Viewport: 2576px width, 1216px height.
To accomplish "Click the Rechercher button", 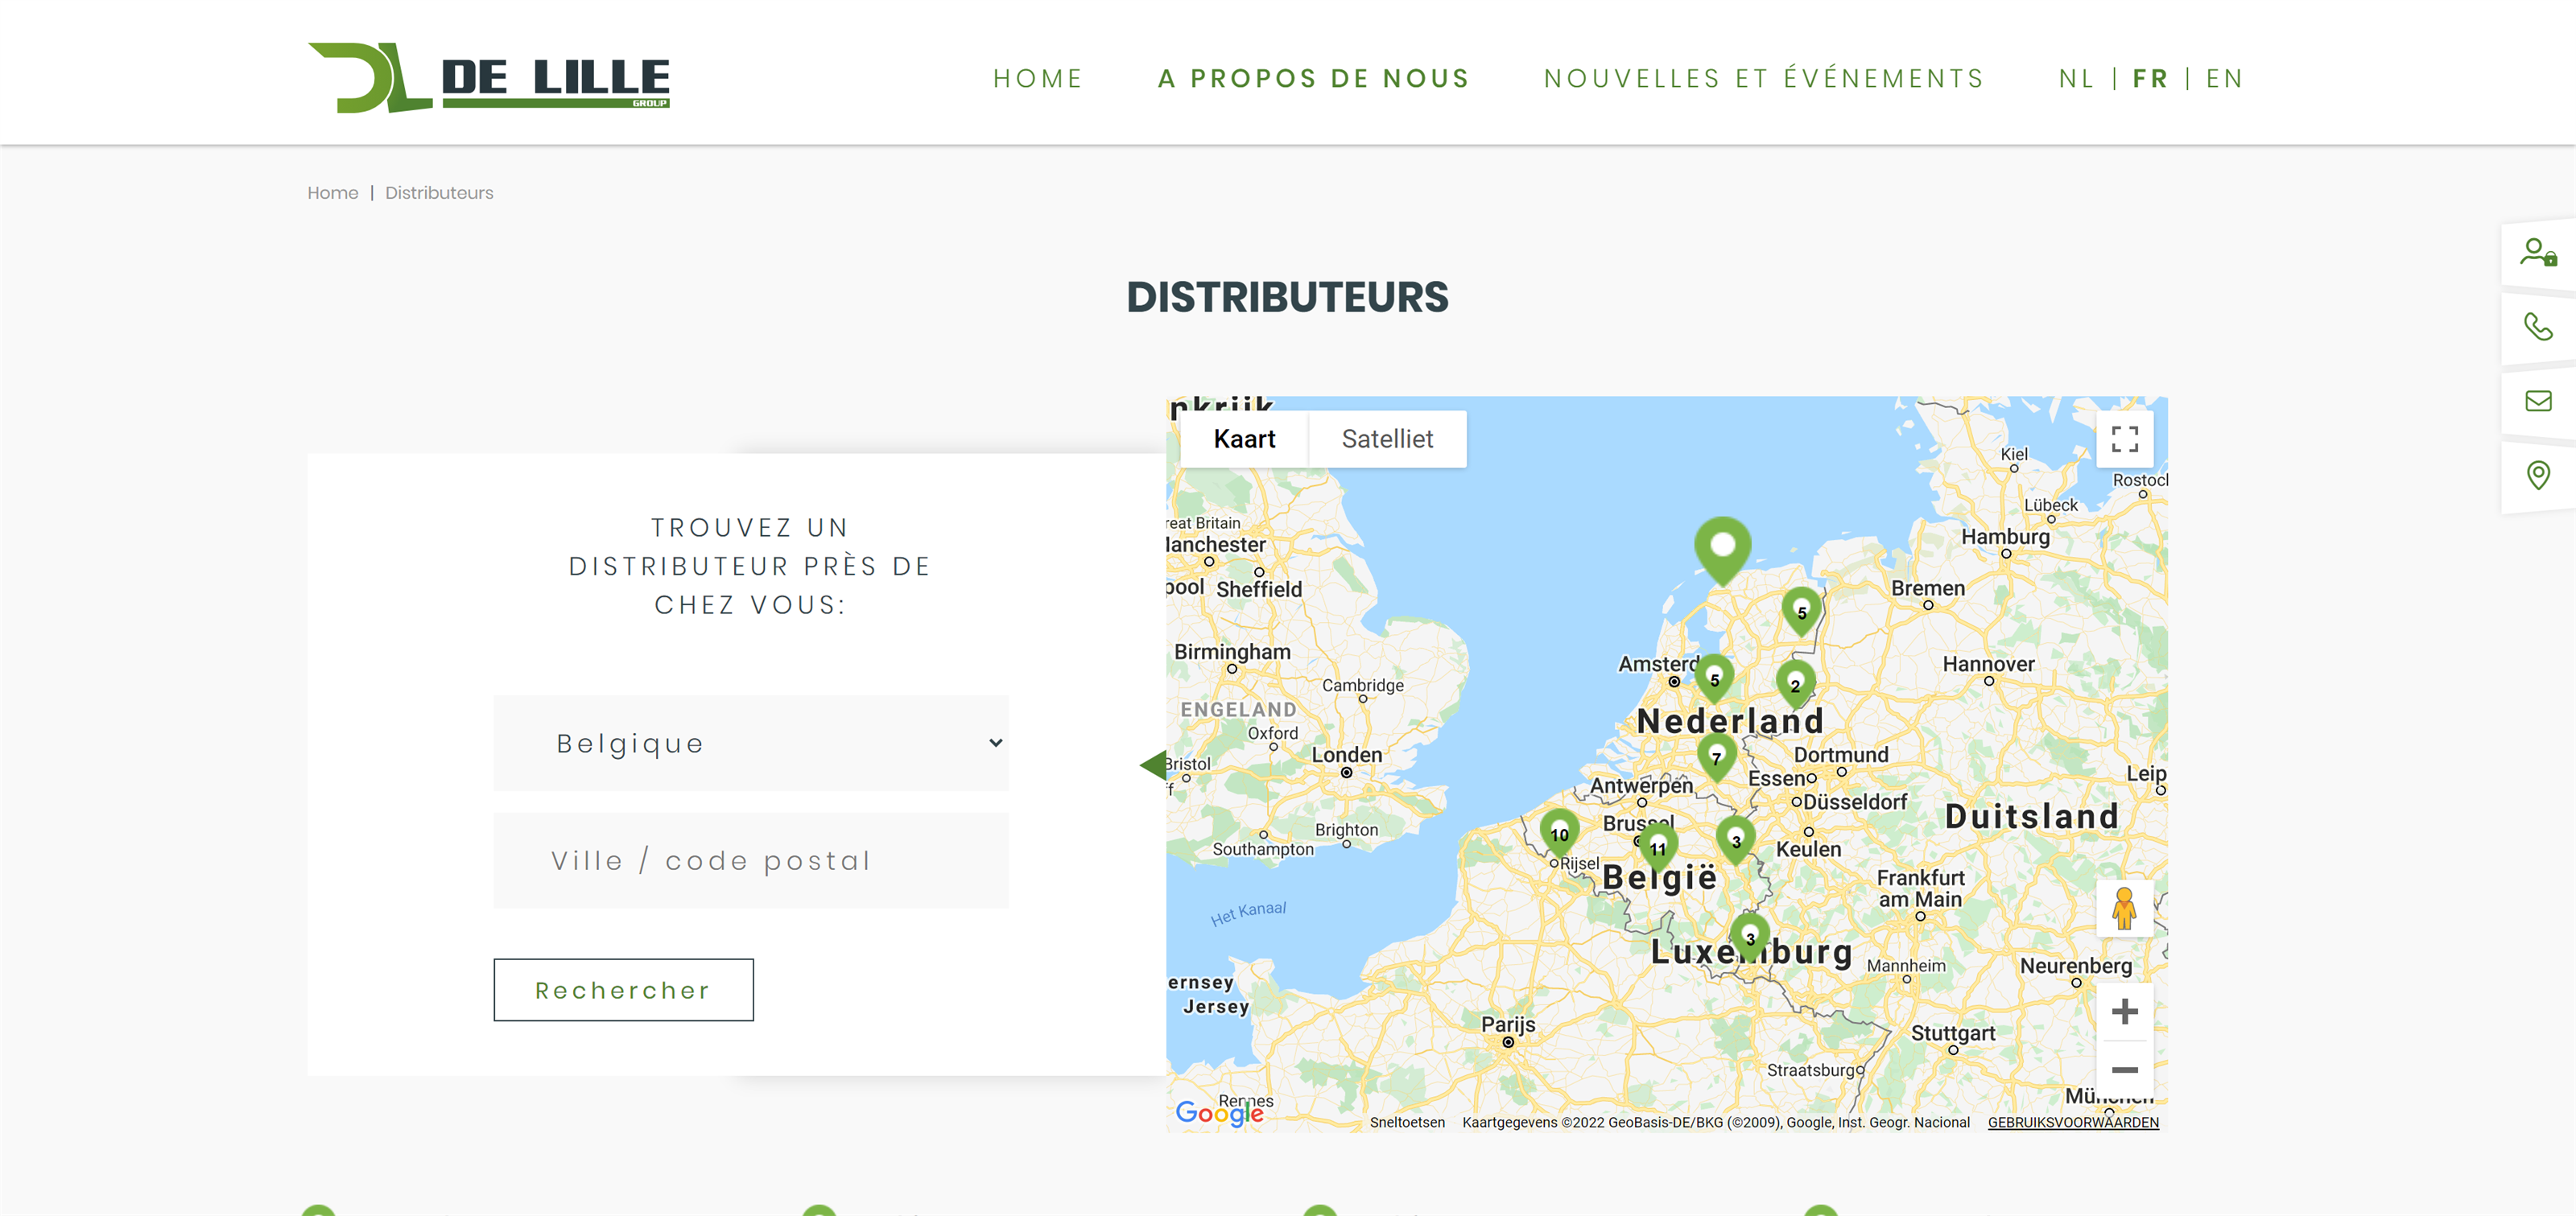I will [x=623, y=990].
